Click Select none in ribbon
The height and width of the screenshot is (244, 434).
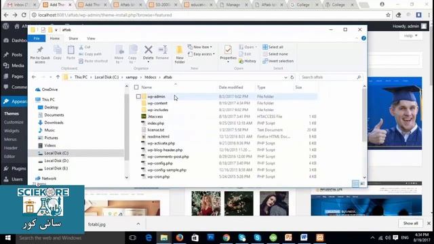point(275,54)
